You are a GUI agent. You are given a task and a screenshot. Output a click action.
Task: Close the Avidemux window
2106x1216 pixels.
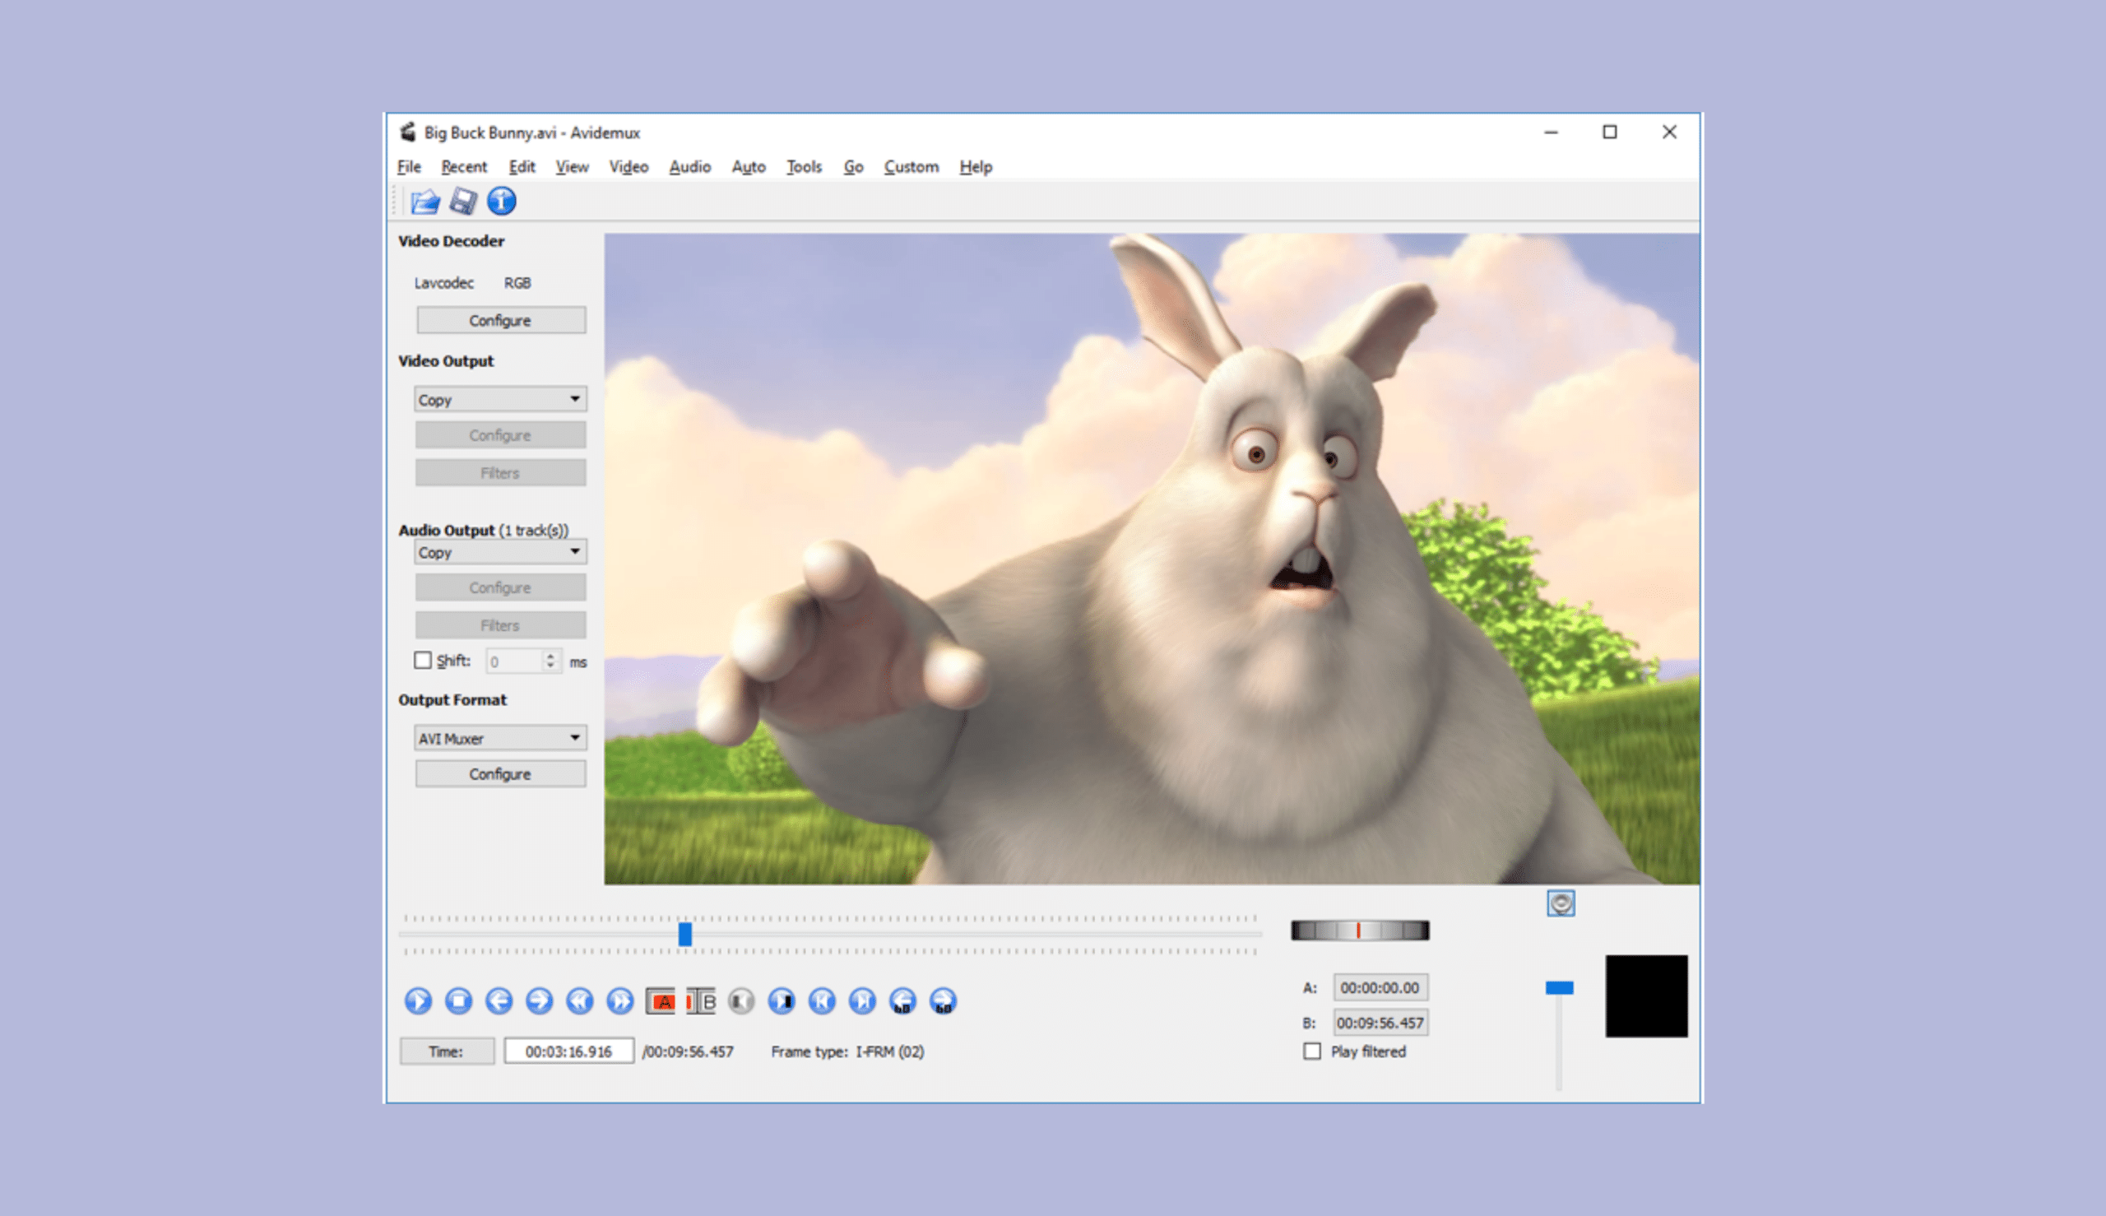coord(1669,132)
